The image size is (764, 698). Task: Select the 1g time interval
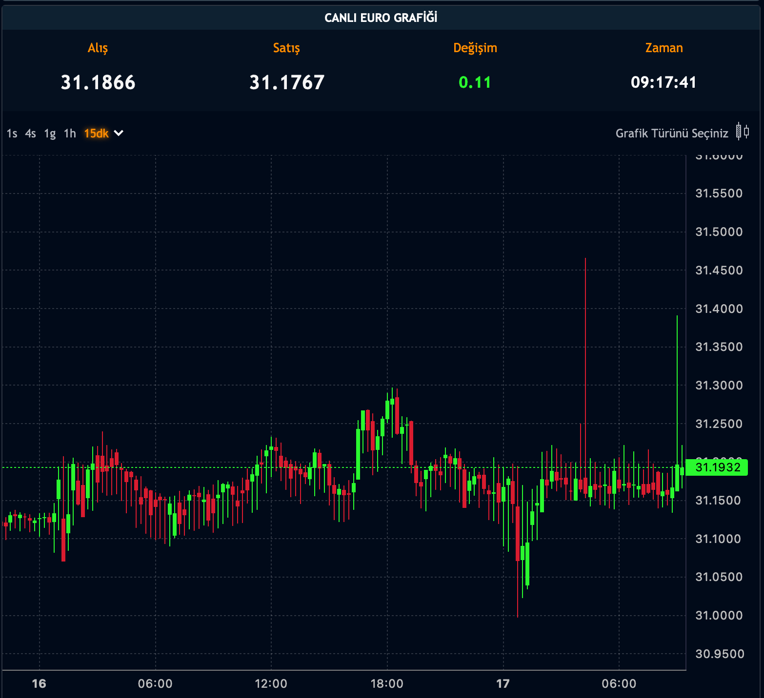(x=50, y=134)
